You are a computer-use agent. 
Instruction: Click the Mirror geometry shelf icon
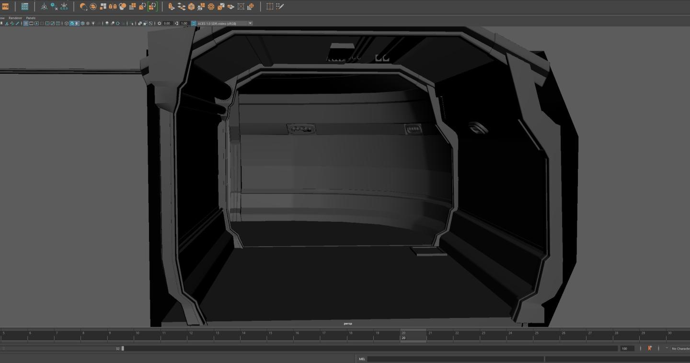[x=113, y=7]
